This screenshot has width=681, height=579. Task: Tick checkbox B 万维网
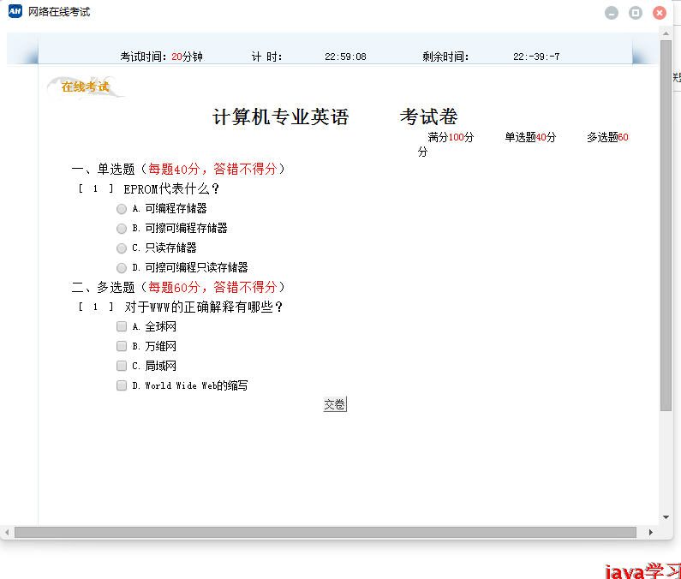pos(122,346)
